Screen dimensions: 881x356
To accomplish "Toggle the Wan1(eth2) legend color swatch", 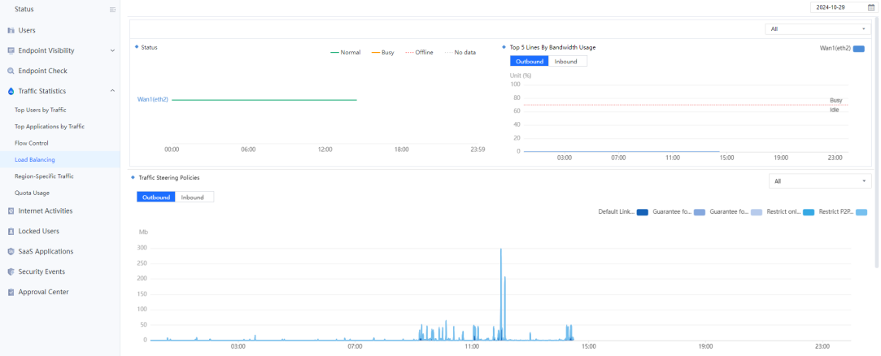I will (x=858, y=49).
